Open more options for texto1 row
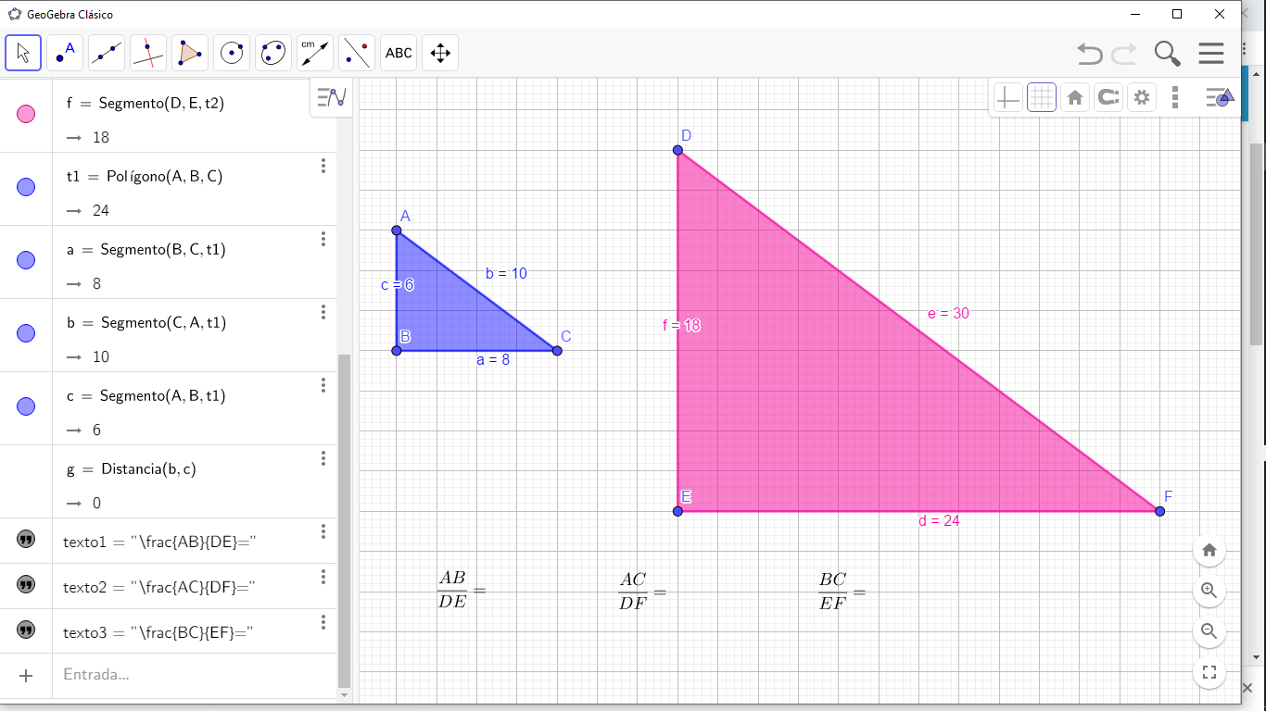1266x711 pixels. [323, 531]
